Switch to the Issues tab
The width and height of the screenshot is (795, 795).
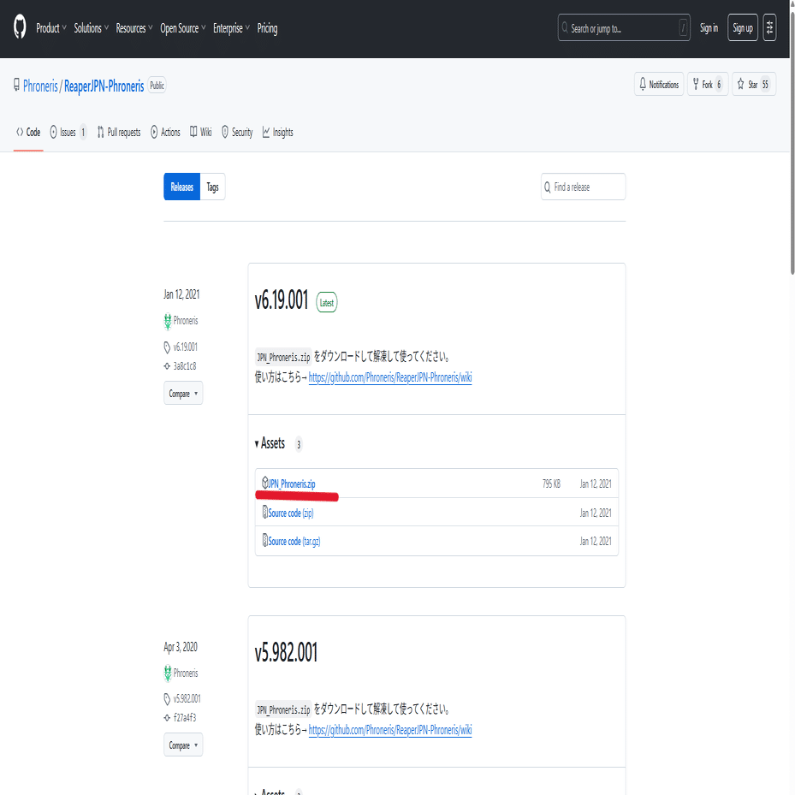(68, 133)
